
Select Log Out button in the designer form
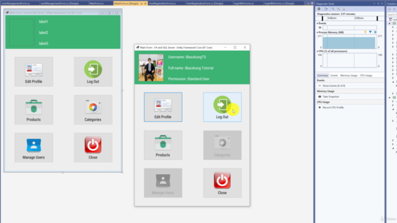coord(93,72)
